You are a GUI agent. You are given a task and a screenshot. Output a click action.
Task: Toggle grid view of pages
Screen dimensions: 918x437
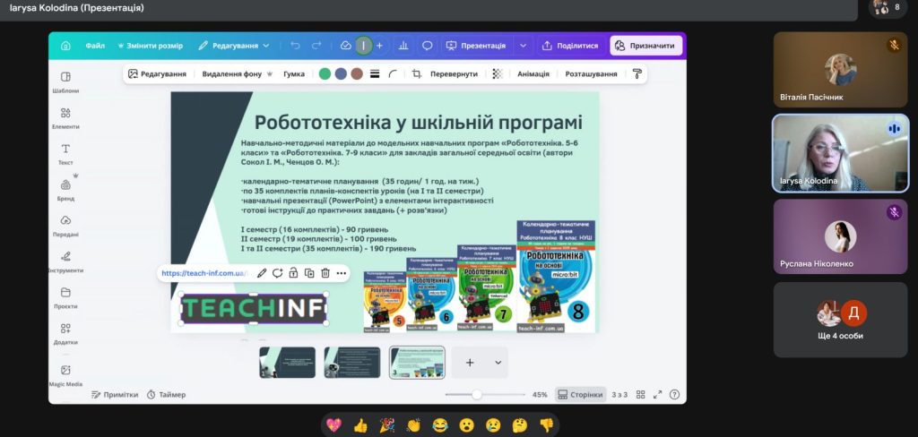tap(640, 394)
